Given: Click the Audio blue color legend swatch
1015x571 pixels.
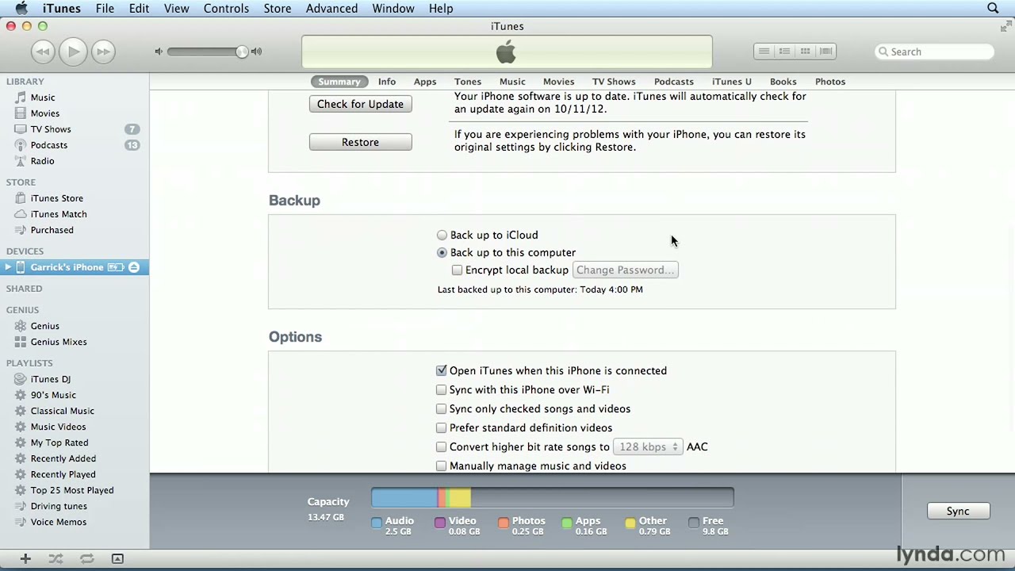Looking at the screenshot, I should pyautogui.click(x=377, y=523).
